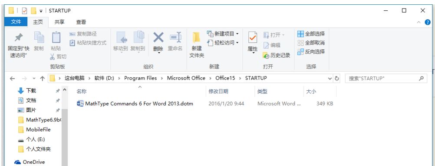Screen dimensions: 435x166
Task: Click Quick Access toolbar properties checkmark icon
Action: pos(25,11)
